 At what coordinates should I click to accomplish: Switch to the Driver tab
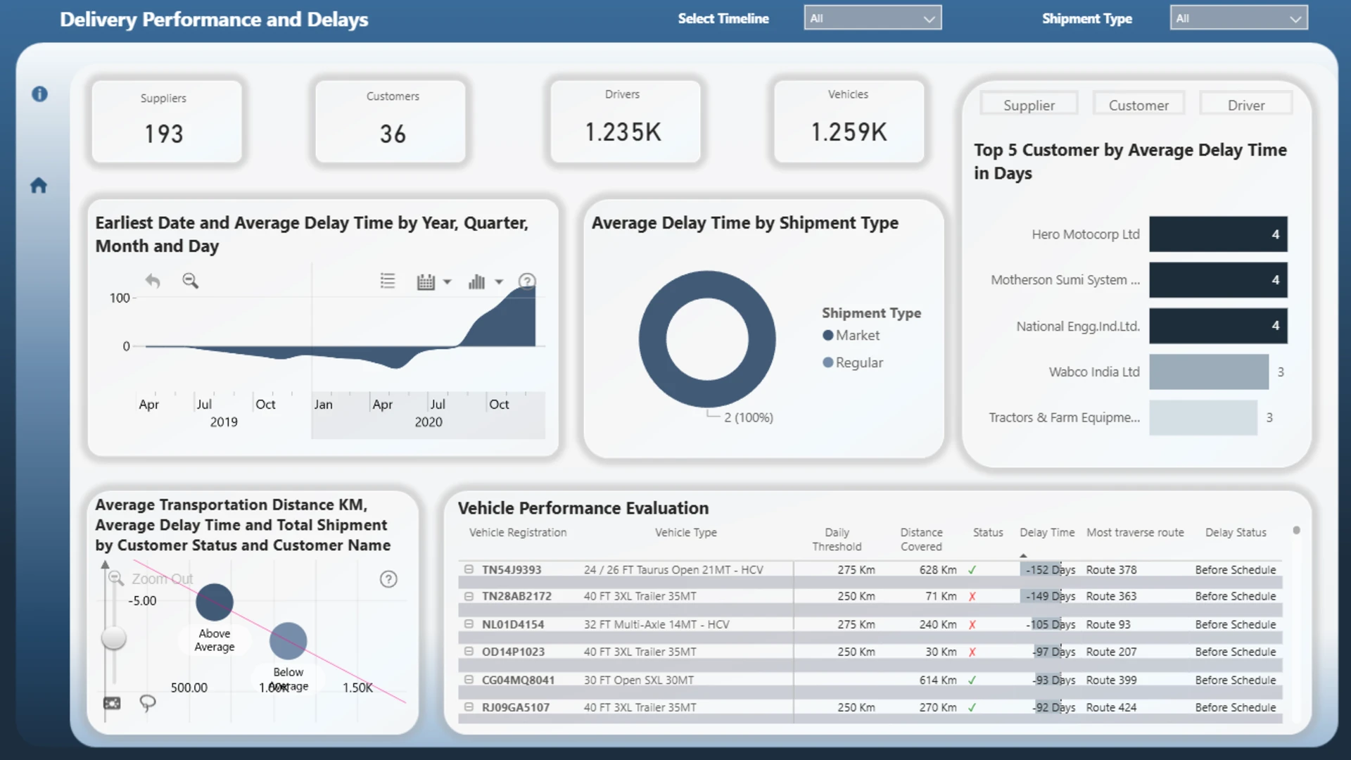click(x=1245, y=105)
